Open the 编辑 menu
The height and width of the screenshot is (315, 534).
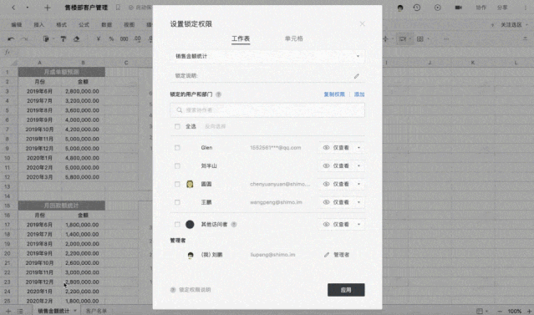click(x=17, y=24)
